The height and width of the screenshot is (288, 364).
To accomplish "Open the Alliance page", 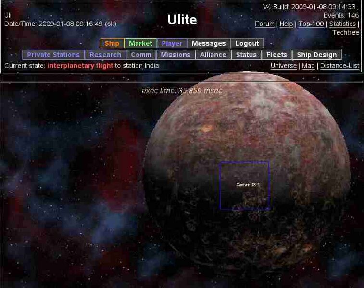I will click(x=213, y=55).
